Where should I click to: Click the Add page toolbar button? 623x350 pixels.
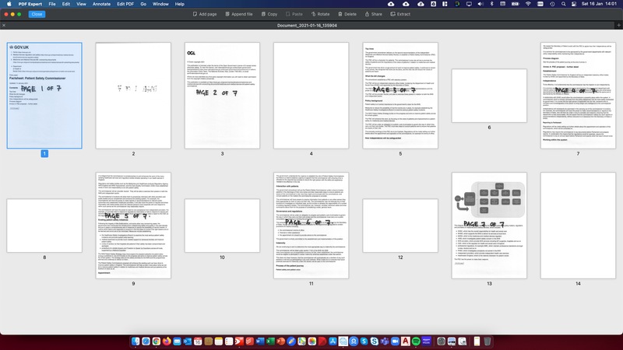point(206,14)
